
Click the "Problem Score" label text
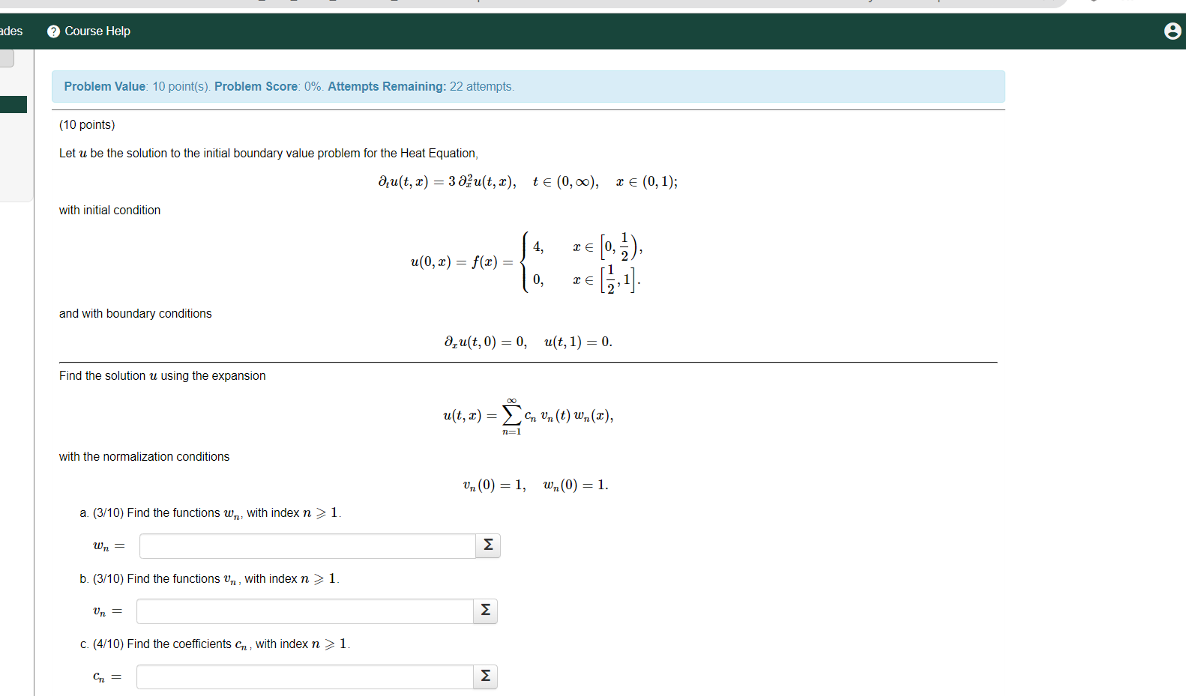coord(256,86)
